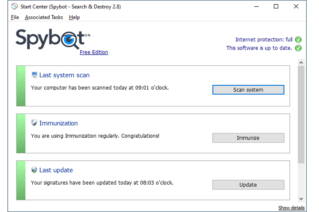
Task: Click the green checkmark next to Internet protection
Action: tap(298, 39)
